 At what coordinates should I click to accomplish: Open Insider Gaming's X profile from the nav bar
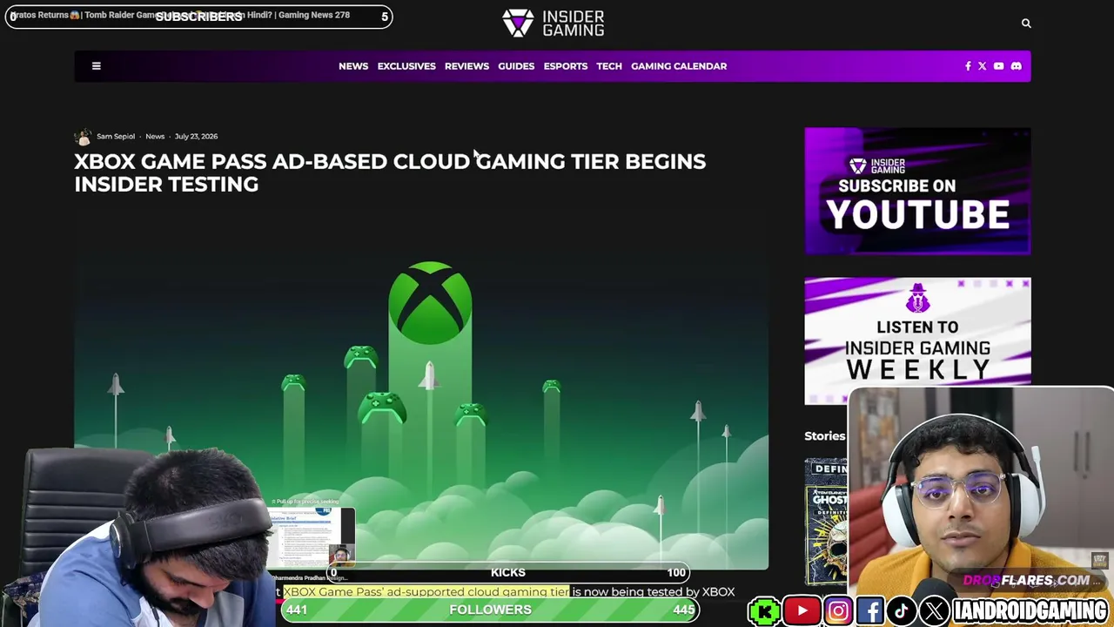(x=983, y=66)
